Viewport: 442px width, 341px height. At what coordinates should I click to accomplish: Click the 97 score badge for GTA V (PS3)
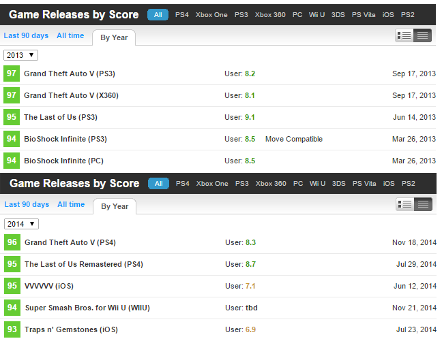coord(12,74)
